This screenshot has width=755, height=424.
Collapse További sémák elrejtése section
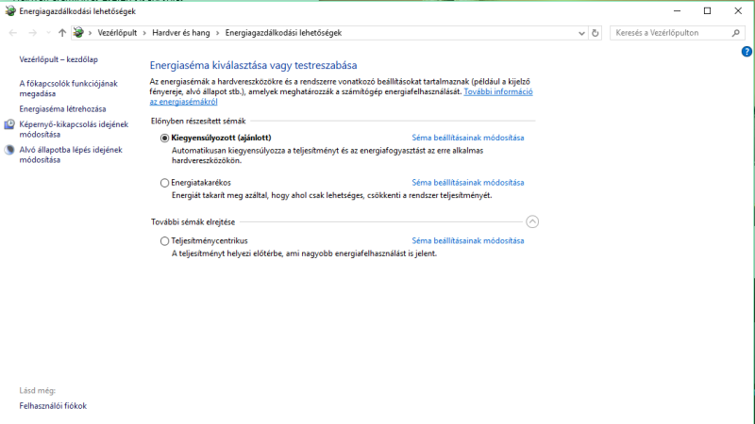pos(532,221)
